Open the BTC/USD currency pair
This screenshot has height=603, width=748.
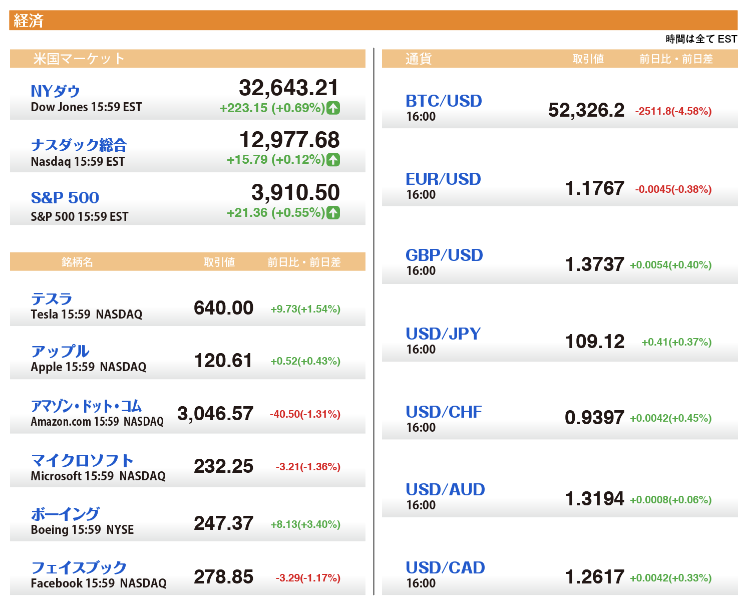point(444,101)
